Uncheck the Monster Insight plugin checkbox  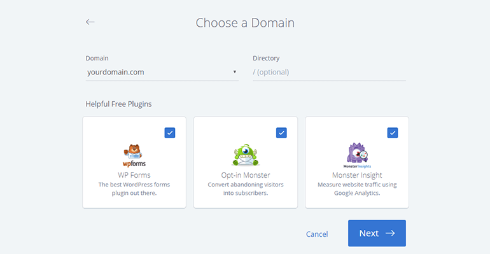[x=393, y=133]
